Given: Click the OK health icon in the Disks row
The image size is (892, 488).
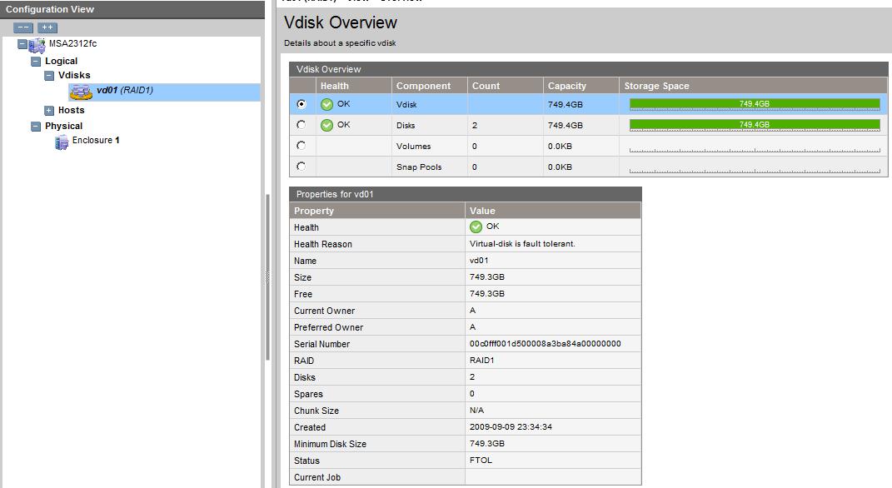Looking at the screenshot, I should click(x=327, y=124).
